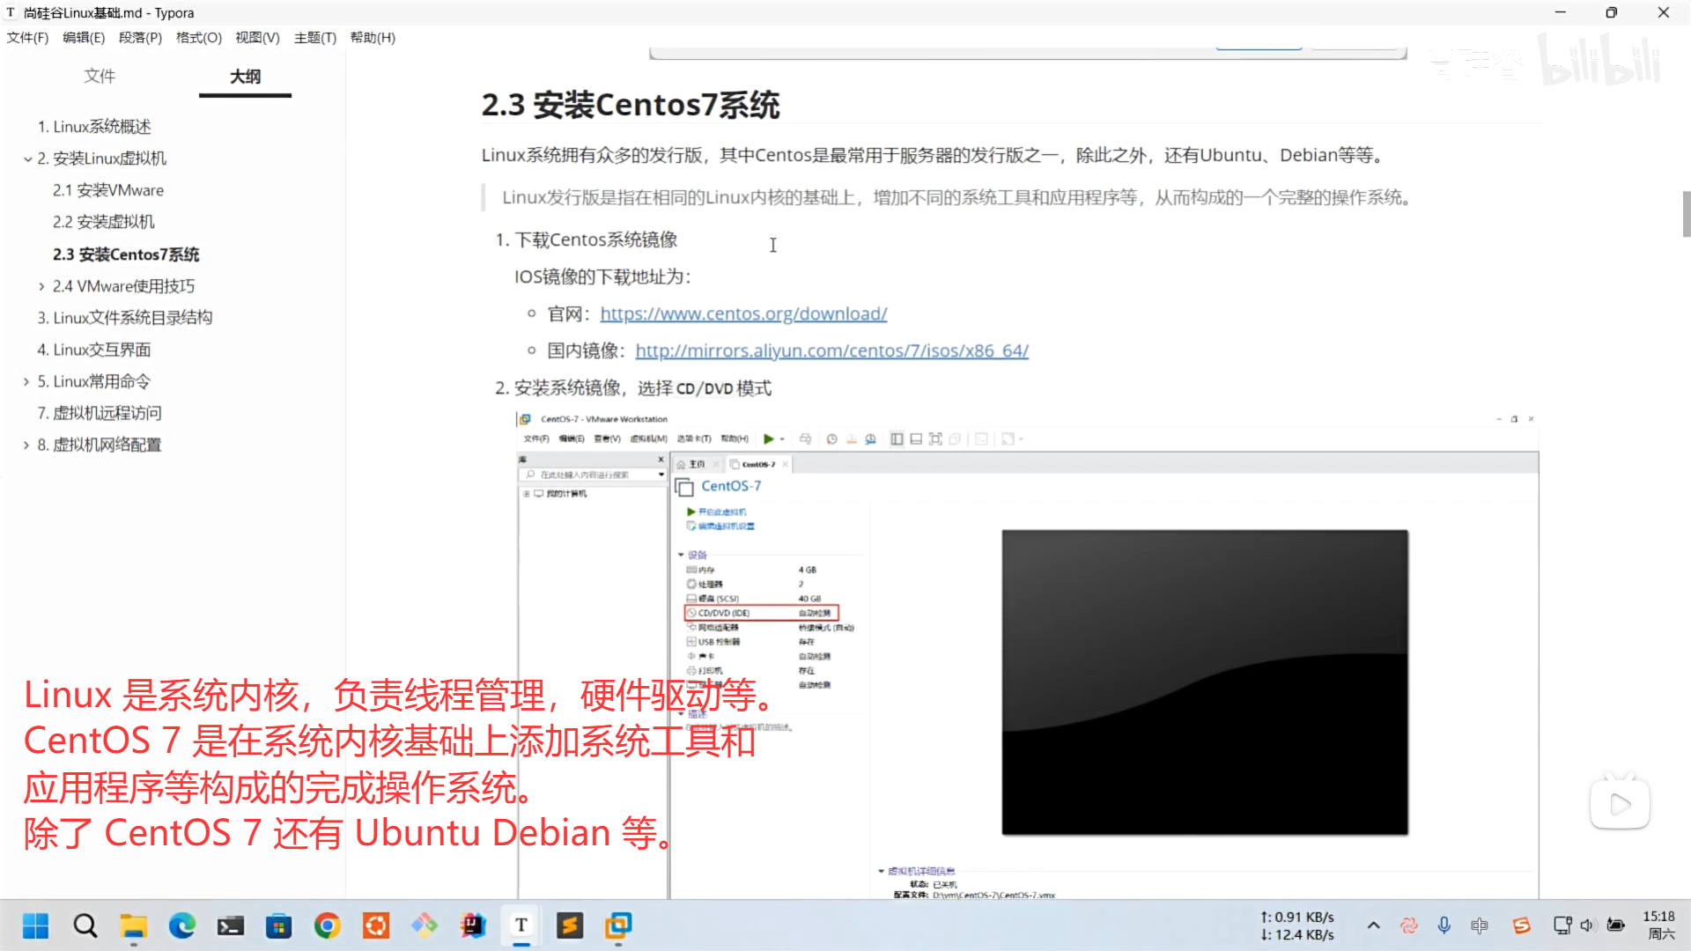Jump to 3. Linux文件系统目录结构 heading

pyautogui.click(x=124, y=318)
